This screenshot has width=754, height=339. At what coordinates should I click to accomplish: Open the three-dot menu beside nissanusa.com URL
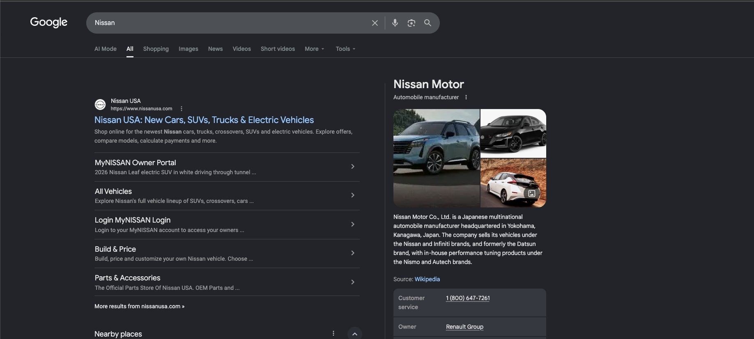pos(182,109)
